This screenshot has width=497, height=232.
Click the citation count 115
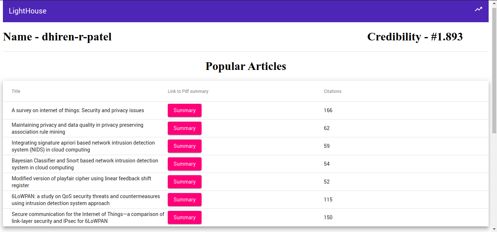tap(328, 200)
